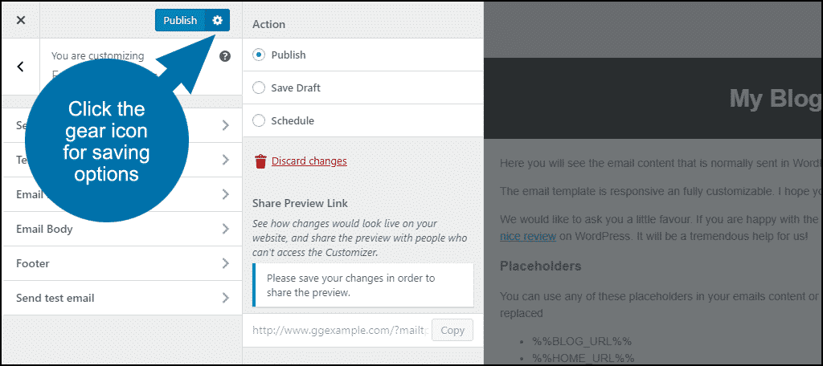Go back using the left chevron arrow
823x366 pixels.
20,67
